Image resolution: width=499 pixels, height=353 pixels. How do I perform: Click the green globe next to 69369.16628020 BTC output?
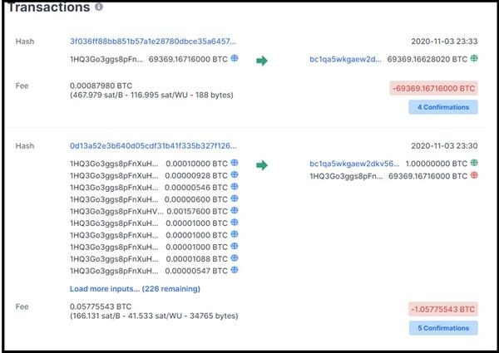[x=474, y=58]
